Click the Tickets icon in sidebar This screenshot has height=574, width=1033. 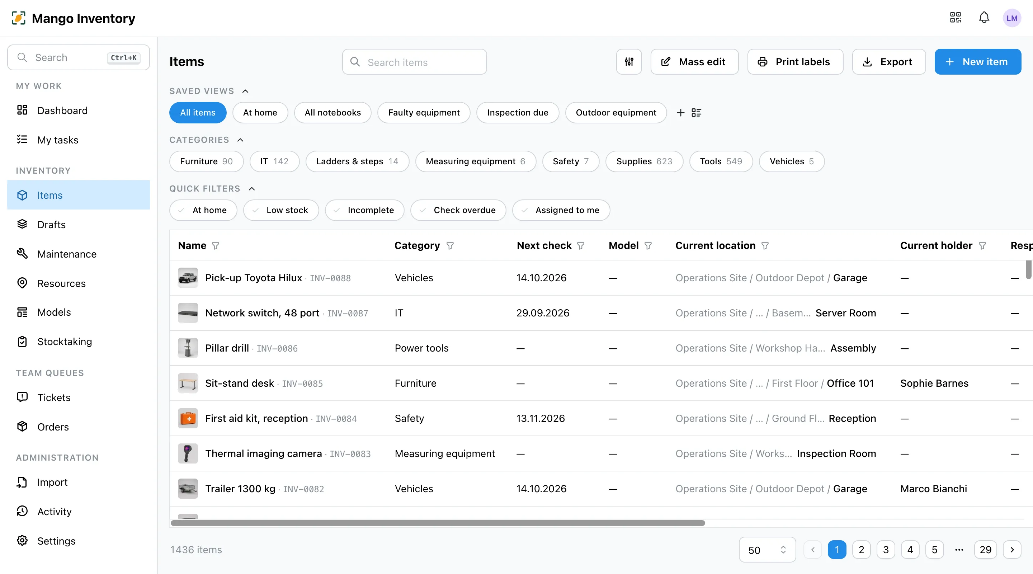(23, 397)
